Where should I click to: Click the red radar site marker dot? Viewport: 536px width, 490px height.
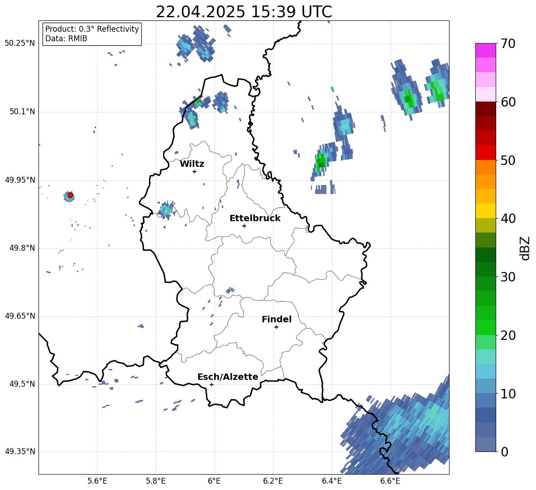pyautogui.click(x=70, y=195)
